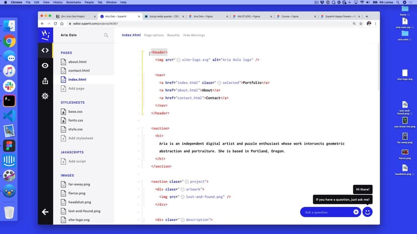
Task: Click the search icon beside Aria Oslo
Action: point(106,36)
